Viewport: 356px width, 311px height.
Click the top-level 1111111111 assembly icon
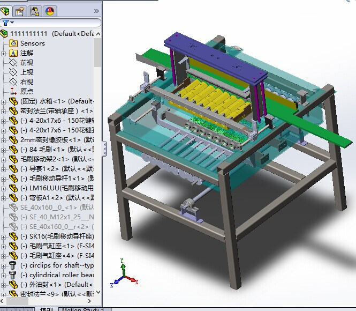click(5, 33)
